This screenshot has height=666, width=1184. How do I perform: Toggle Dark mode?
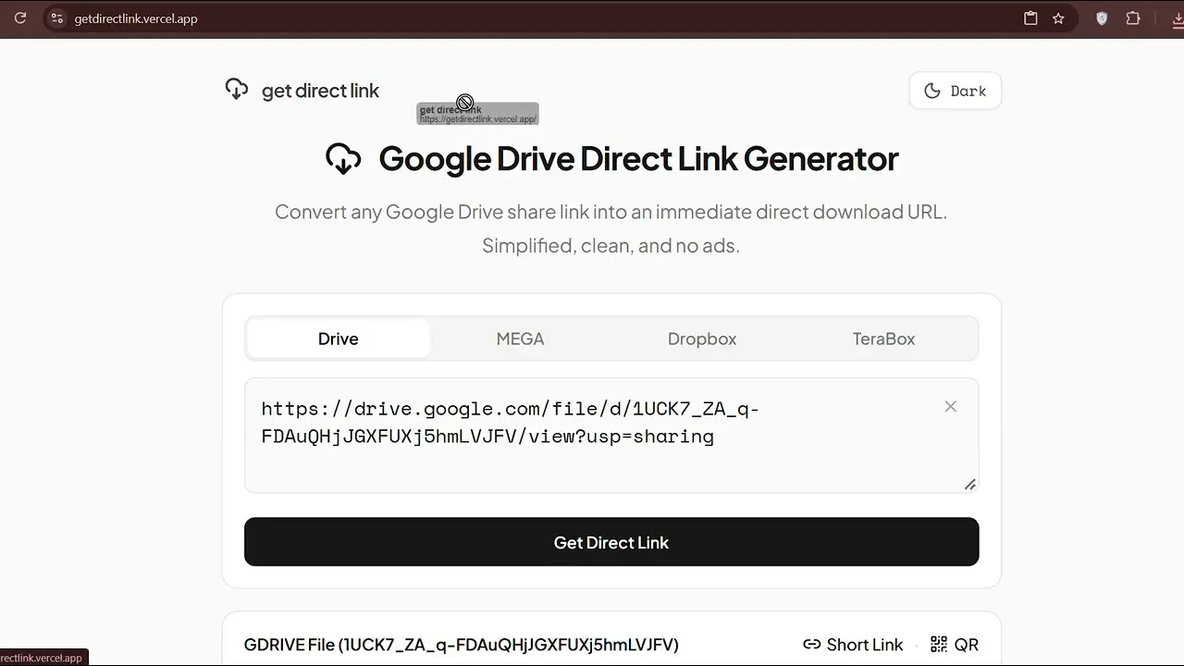click(x=955, y=91)
